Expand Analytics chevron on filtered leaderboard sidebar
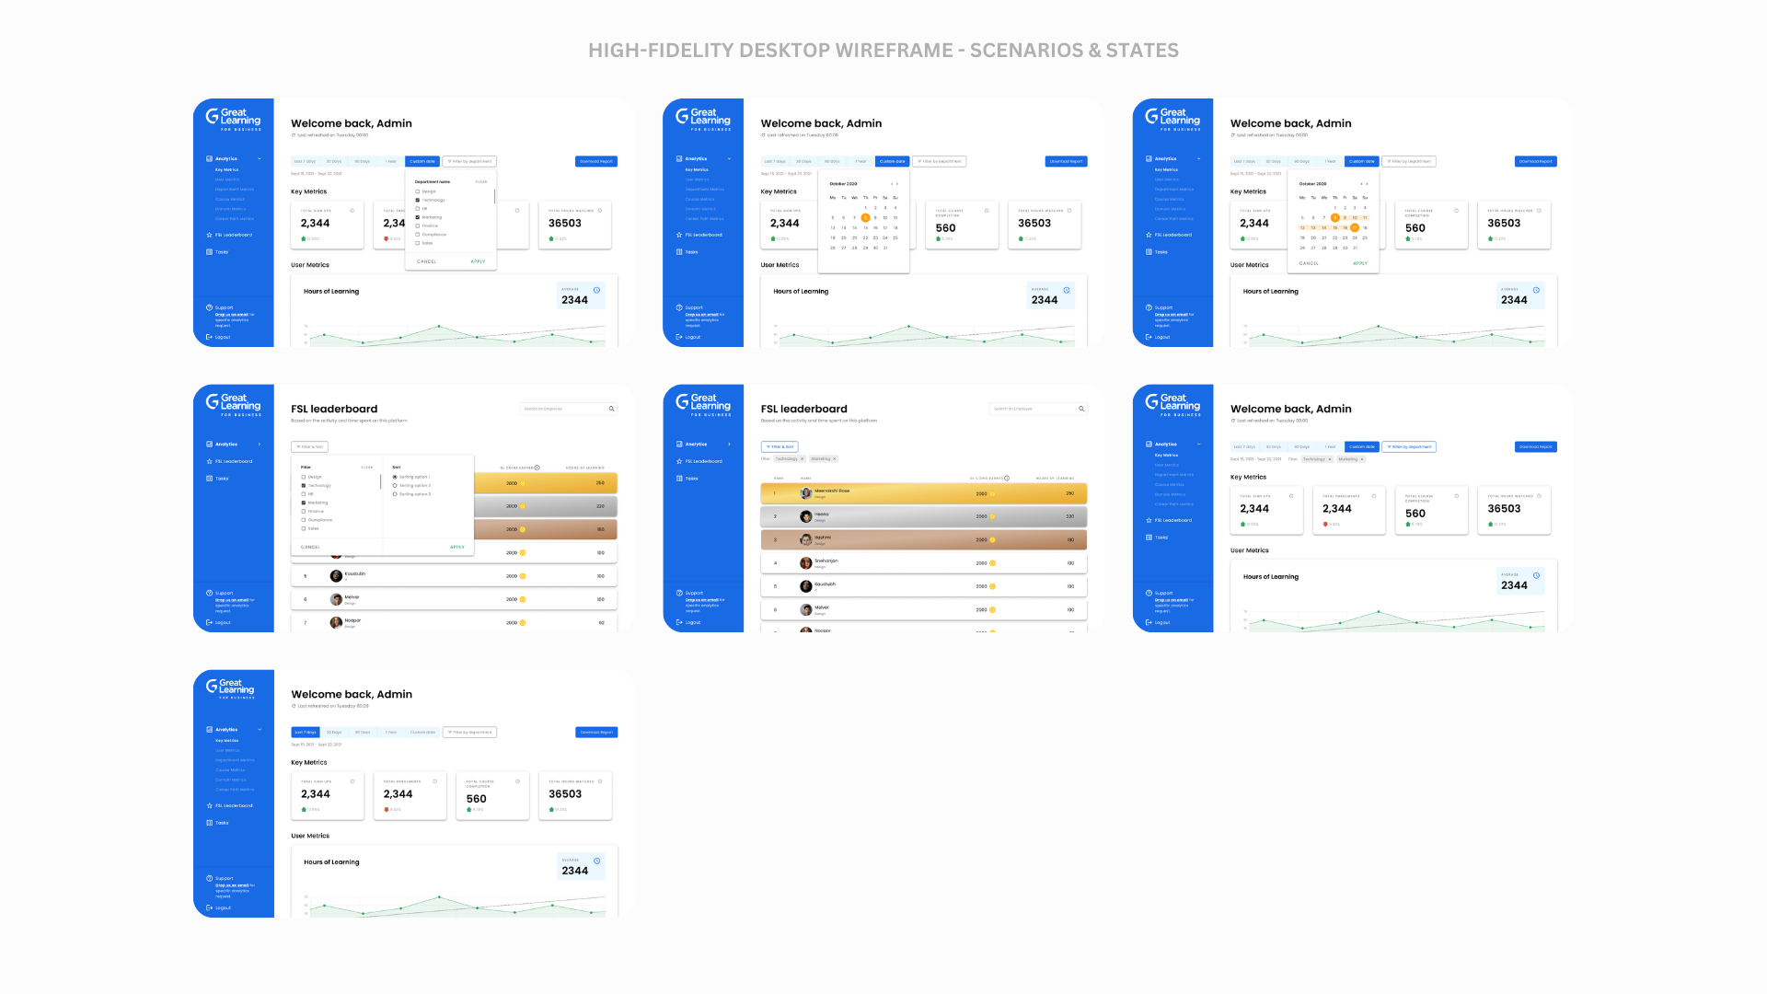 coord(730,444)
